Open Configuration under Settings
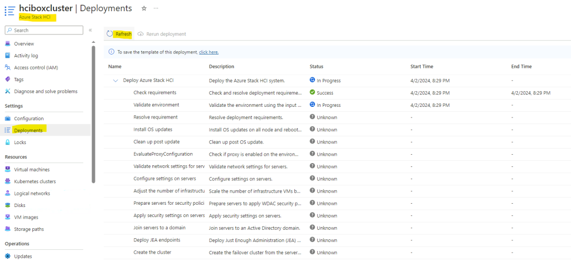The image size is (571, 261). pos(29,119)
